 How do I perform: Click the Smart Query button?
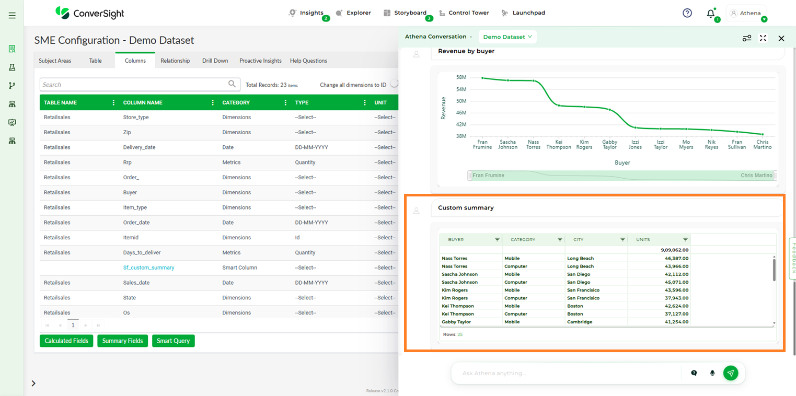point(173,341)
